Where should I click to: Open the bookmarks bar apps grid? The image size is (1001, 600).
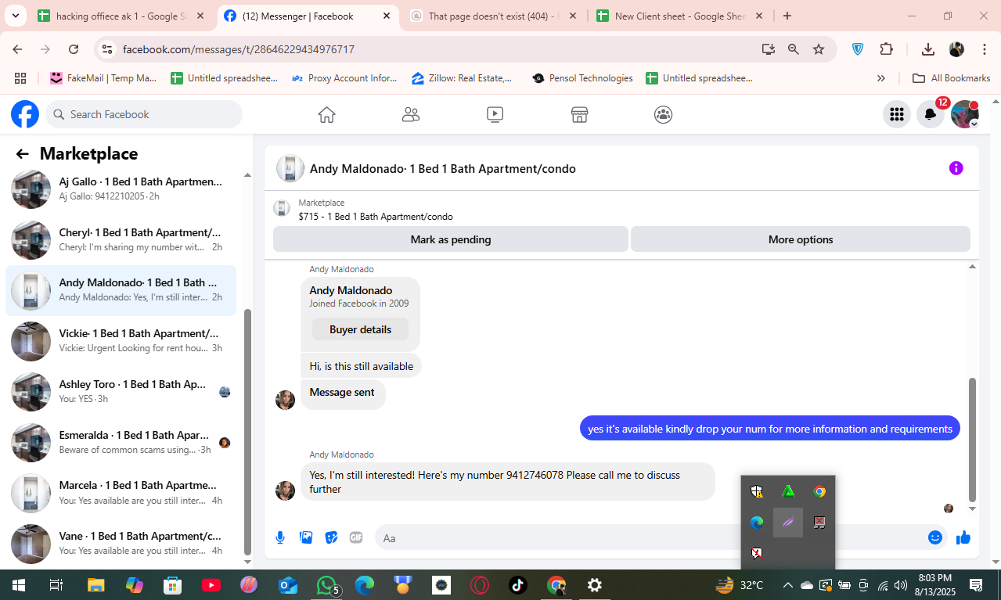(20, 78)
